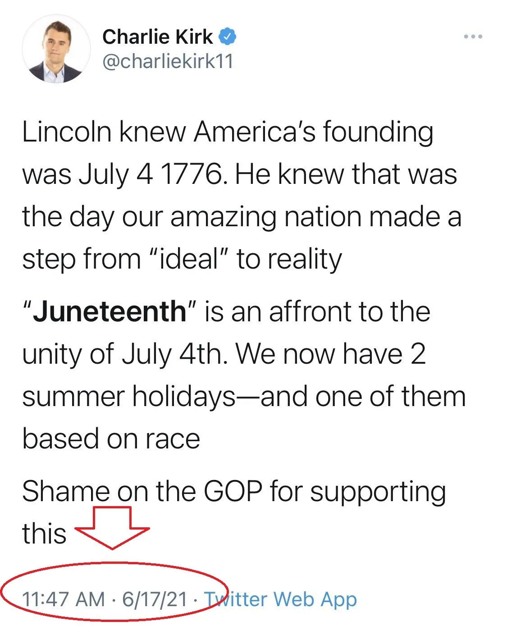Click the phrase 'summer holidays'
Screen dimensions: 507x626
(129, 397)
